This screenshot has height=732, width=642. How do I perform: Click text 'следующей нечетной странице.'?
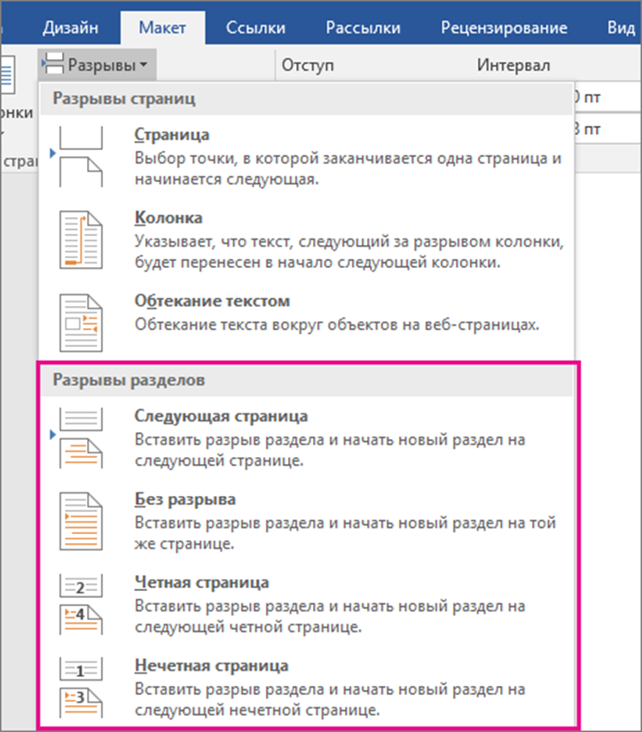click(257, 710)
